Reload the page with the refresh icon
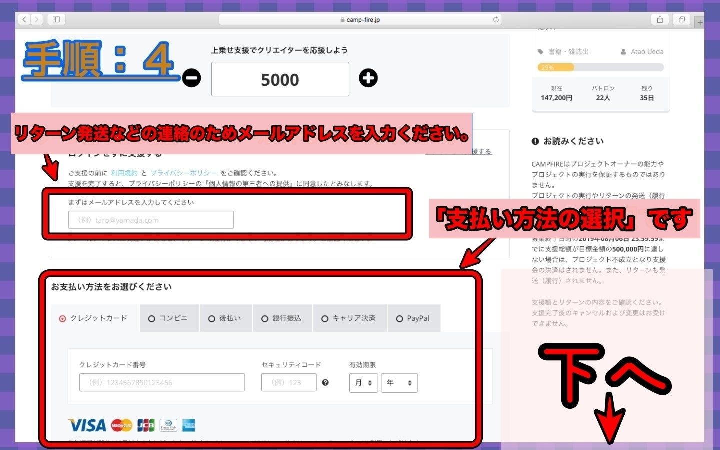 tap(496, 19)
